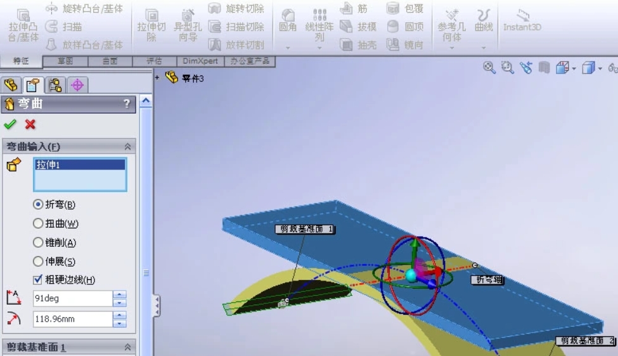
Task: Open the 特征 (Features) tab
Action: (x=21, y=61)
